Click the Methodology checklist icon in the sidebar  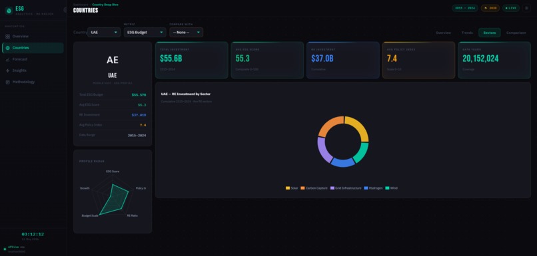7,82
